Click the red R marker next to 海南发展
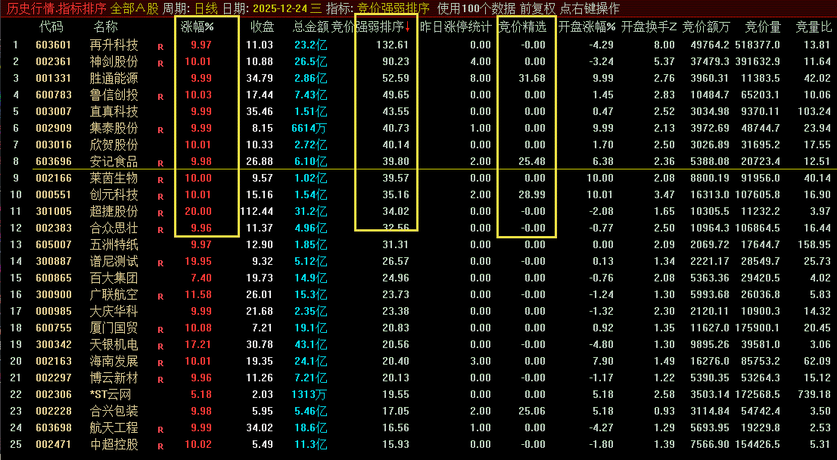Image resolution: width=837 pixels, height=460 pixels. coord(160,363)
